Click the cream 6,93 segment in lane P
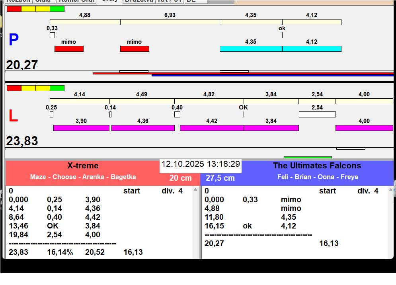Viewport: 396px width, 285px height. pos(170,22)
